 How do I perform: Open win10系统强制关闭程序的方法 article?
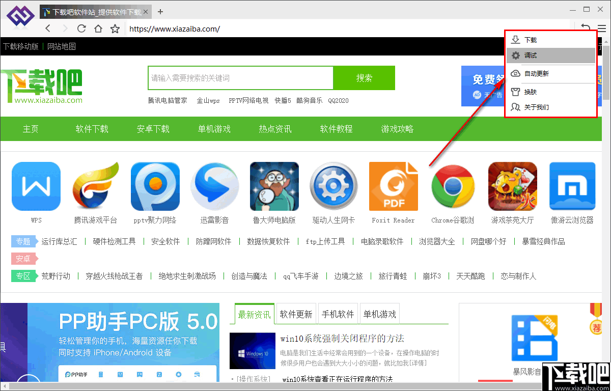(342, 338)
